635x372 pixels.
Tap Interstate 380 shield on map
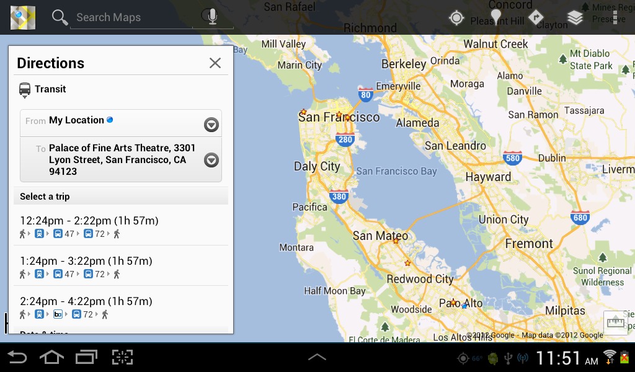(x=339, y=197)
